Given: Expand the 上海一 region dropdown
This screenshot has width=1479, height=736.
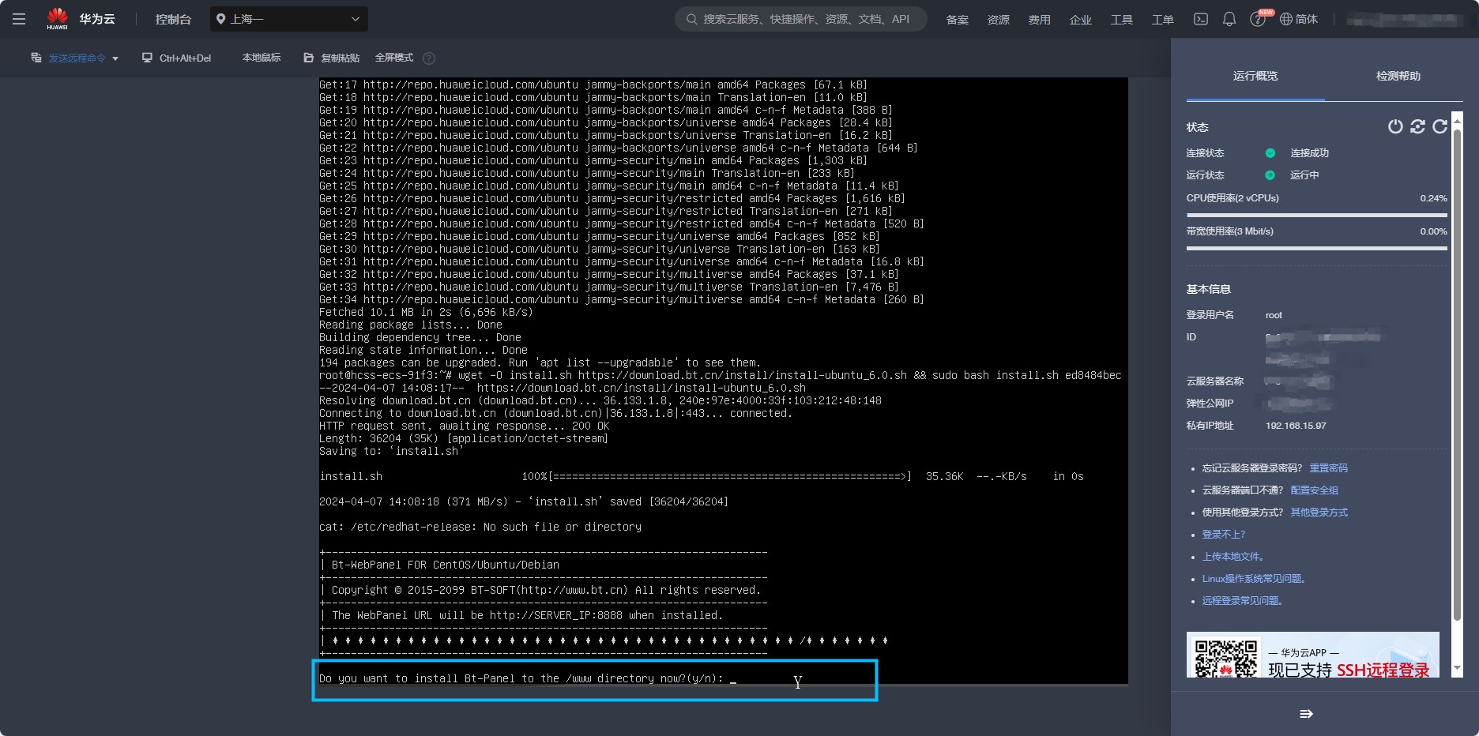Looking at the screenshot, I should [x=289, y=19].
